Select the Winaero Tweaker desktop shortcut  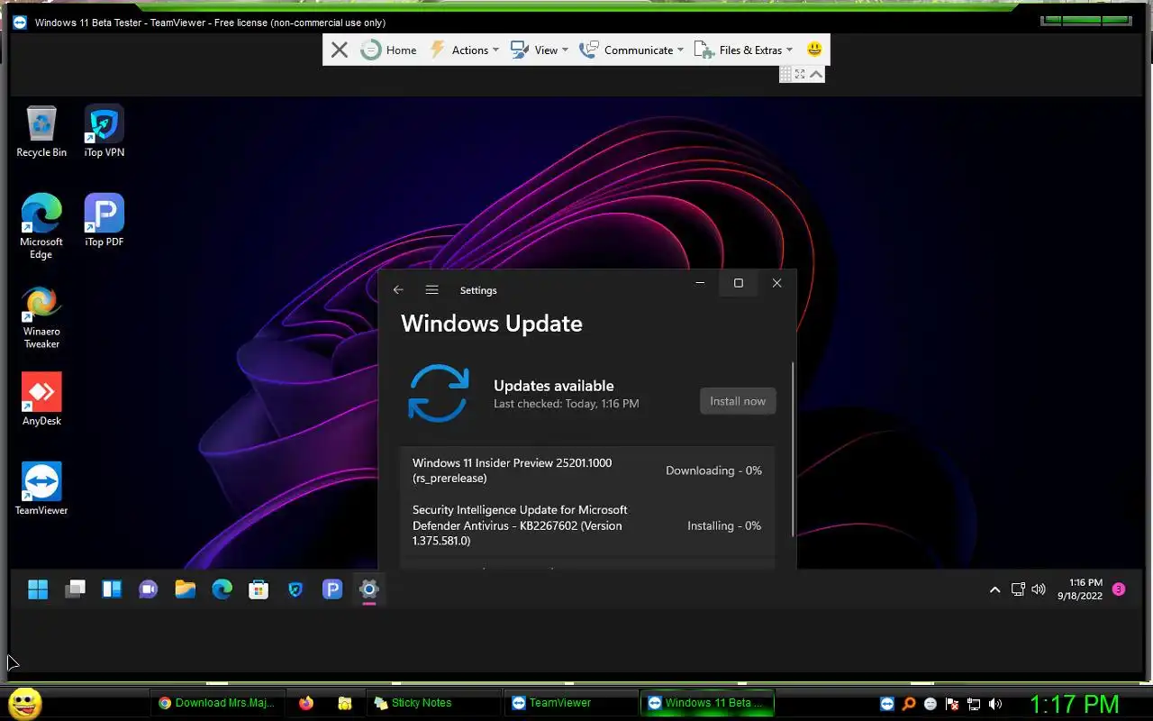41,318
